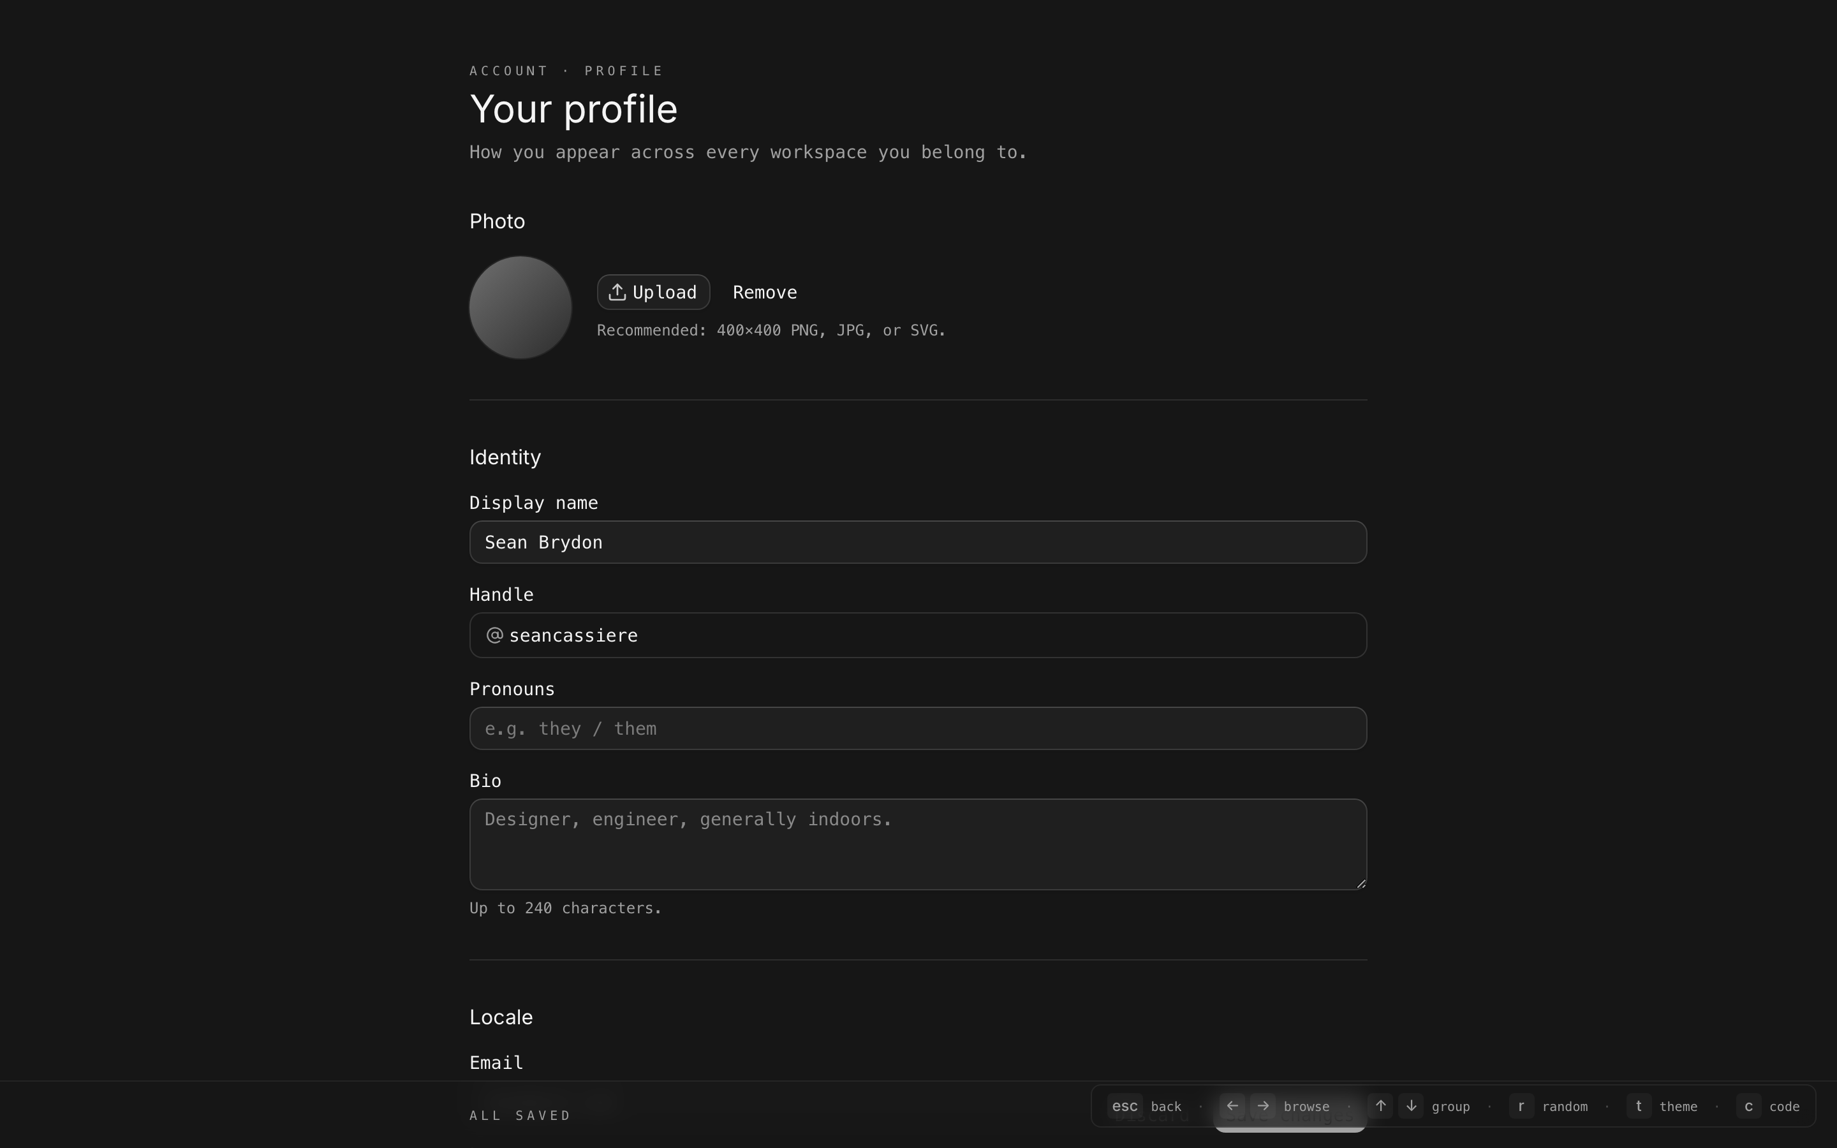Click inside the Bio textarea
This screenshot has width=1837, height=1148.
tap(918, 844)
